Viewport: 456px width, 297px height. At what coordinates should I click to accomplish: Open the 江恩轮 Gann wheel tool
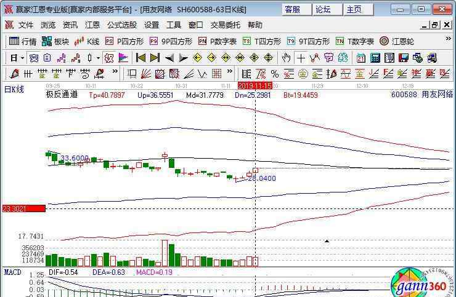tap(397, 42)
